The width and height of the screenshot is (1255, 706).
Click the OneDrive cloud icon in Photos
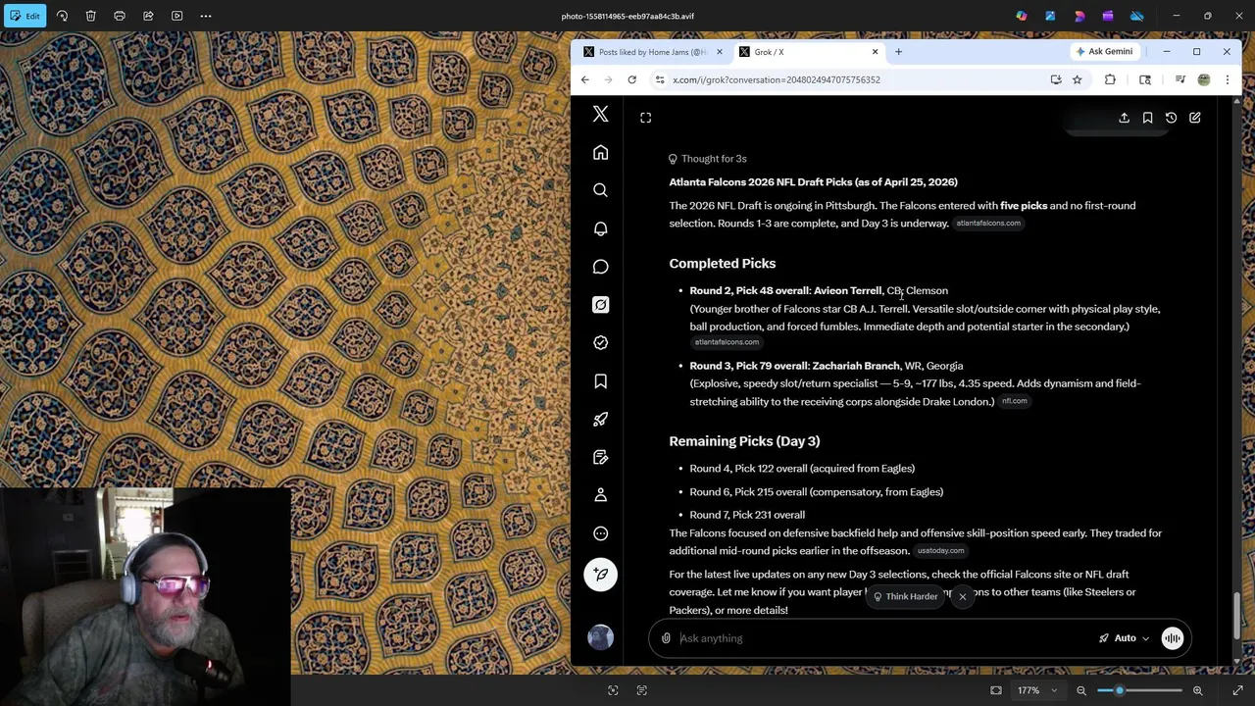click(x=1136, y=16)
